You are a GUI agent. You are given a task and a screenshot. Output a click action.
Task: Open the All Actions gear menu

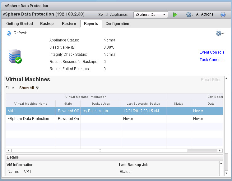coord(189,15)
